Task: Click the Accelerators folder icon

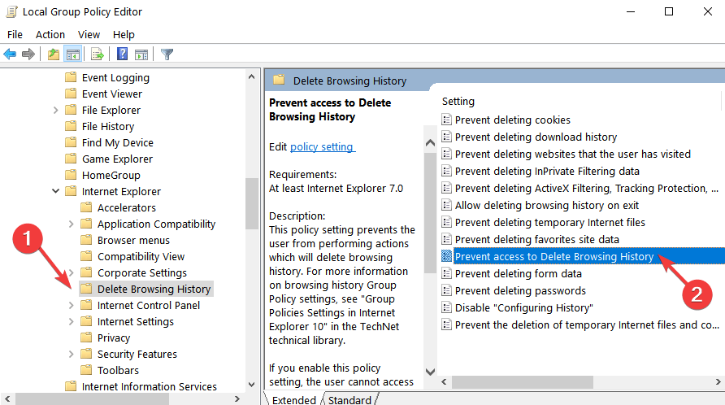Action: click(86, 207)
